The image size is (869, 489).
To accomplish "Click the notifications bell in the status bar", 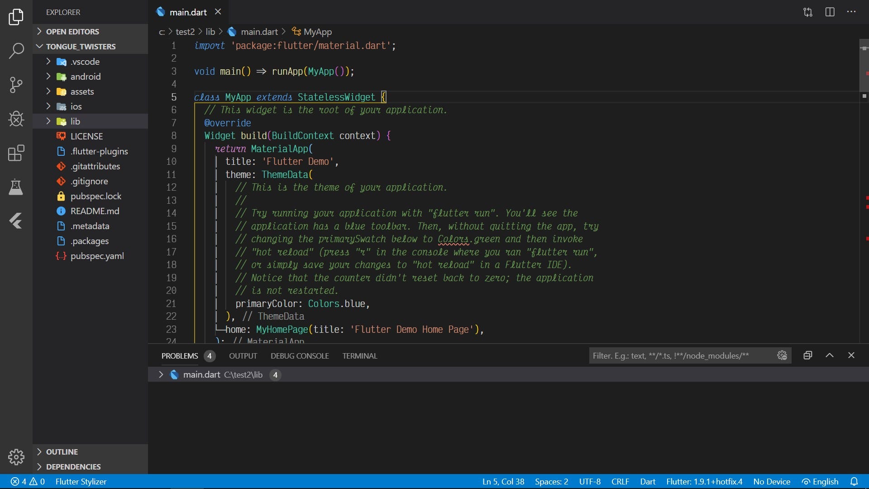I will point(855,481).
